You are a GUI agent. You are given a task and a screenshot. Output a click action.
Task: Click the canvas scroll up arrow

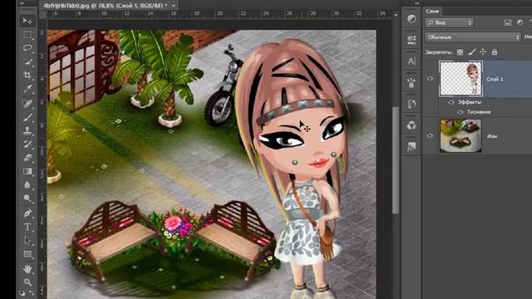pos(396,15)
